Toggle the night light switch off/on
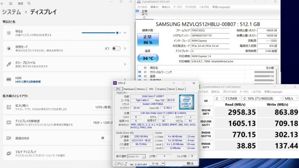 [x=116, y=48]
